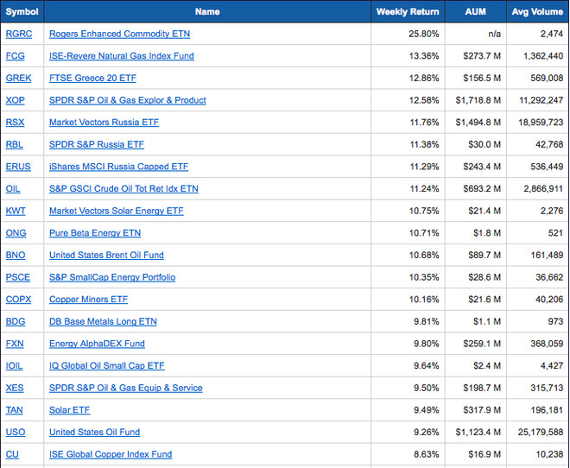Select the GREK symbol link
The image size is (570, 468).
tap(18, 78)
